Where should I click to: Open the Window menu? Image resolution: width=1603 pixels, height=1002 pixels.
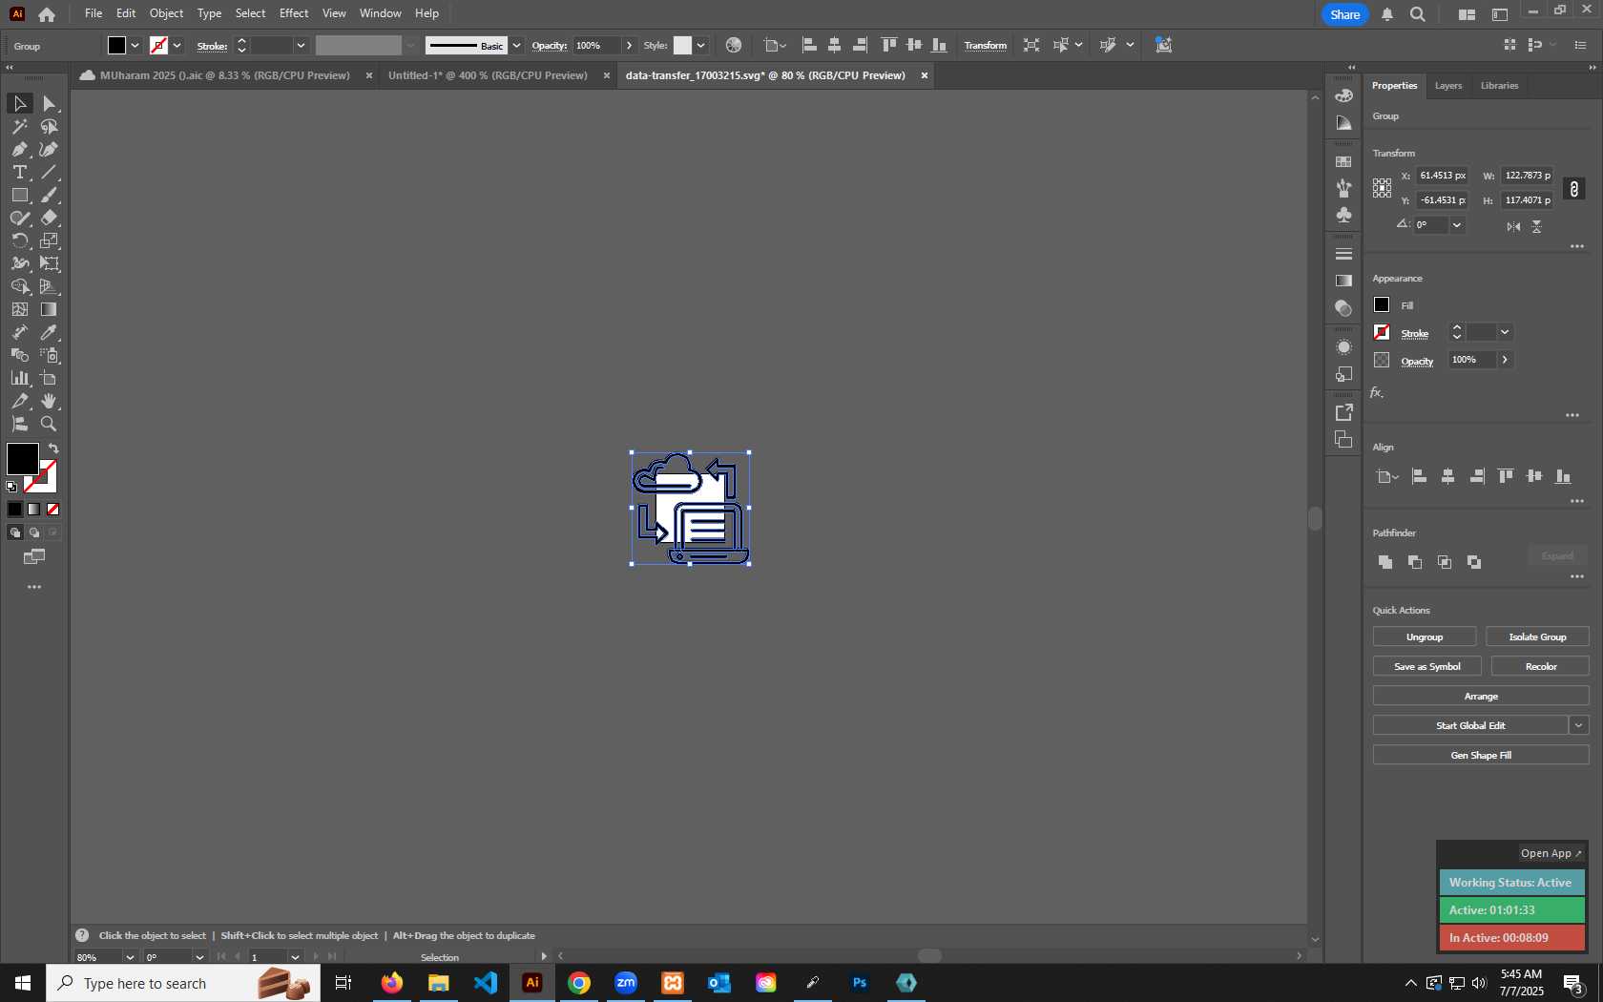pos(381,13)
